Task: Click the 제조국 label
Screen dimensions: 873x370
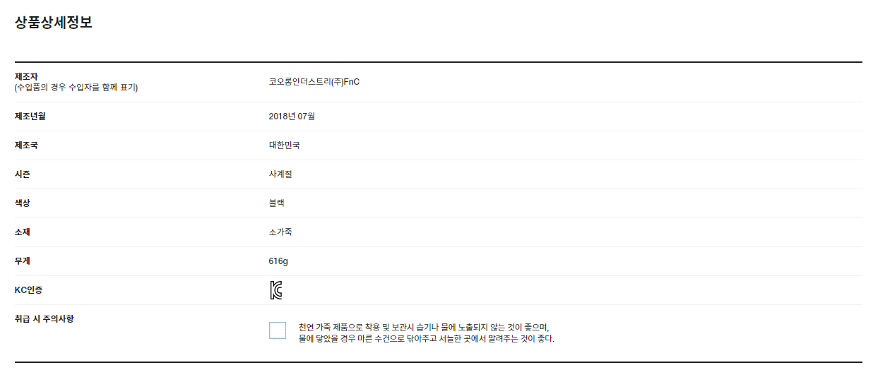Action: point(26,145)
